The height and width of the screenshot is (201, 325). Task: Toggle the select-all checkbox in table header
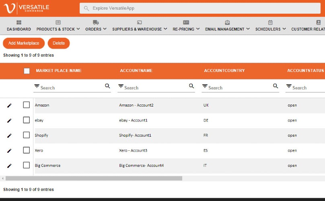pos(27,71)
